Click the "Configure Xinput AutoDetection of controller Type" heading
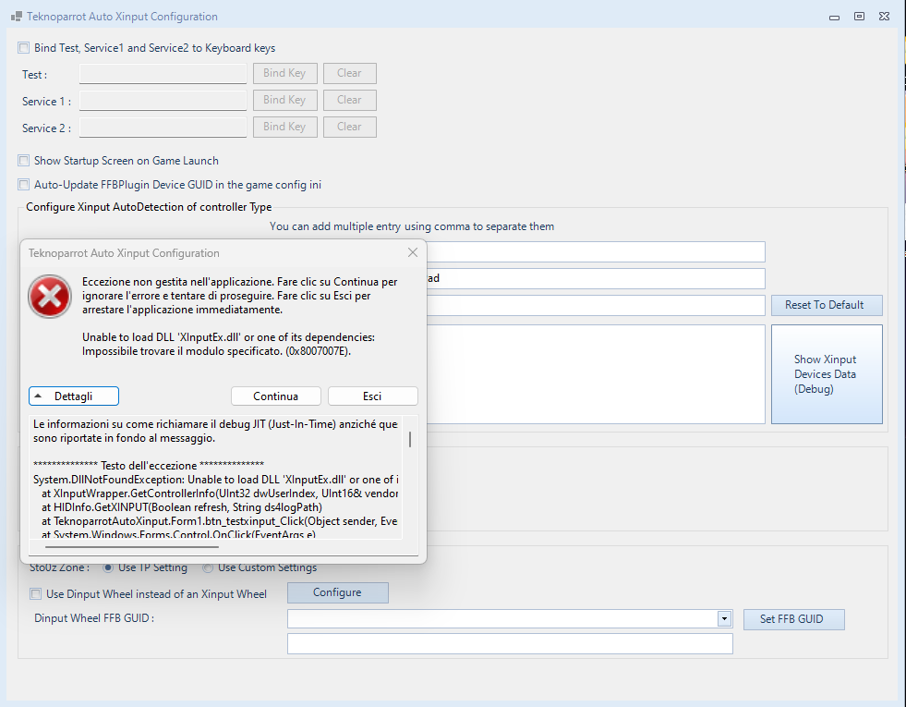906x707 pixels. point(149,207)
